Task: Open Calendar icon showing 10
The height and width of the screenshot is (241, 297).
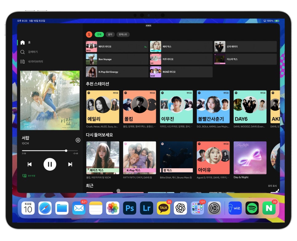Action: click(28, 208)
